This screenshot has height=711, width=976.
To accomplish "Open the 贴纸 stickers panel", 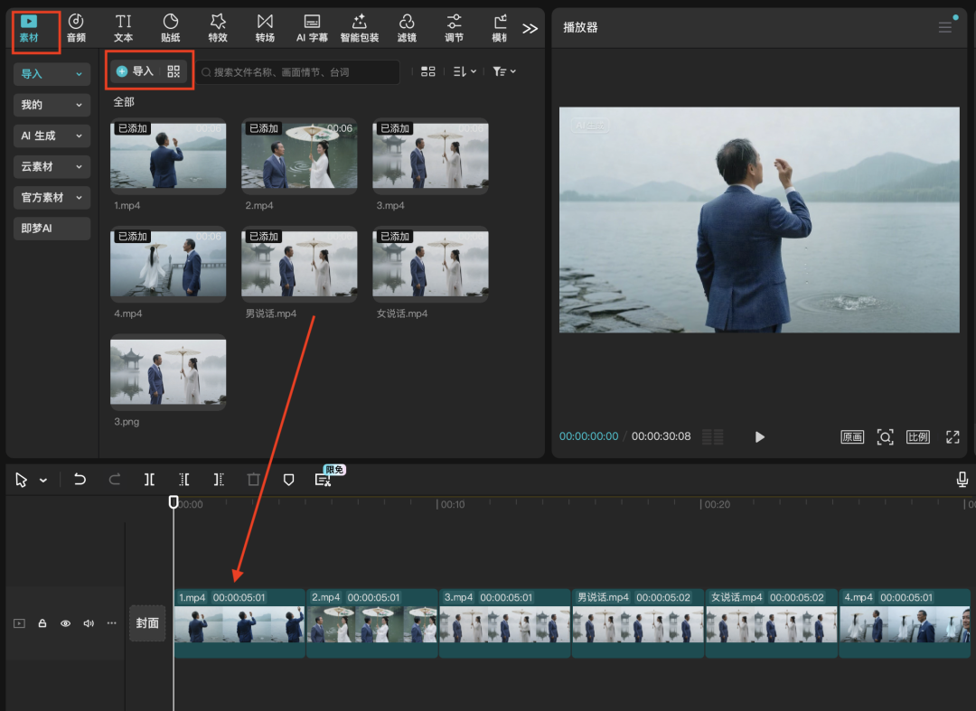I will 170,28.
